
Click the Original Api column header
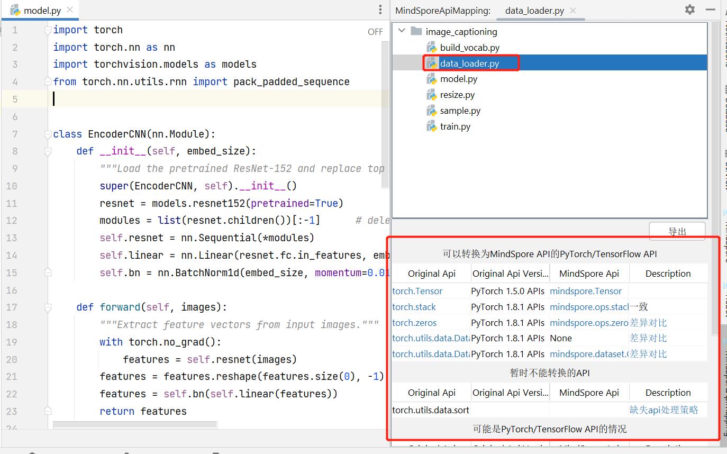coord(431,274)
